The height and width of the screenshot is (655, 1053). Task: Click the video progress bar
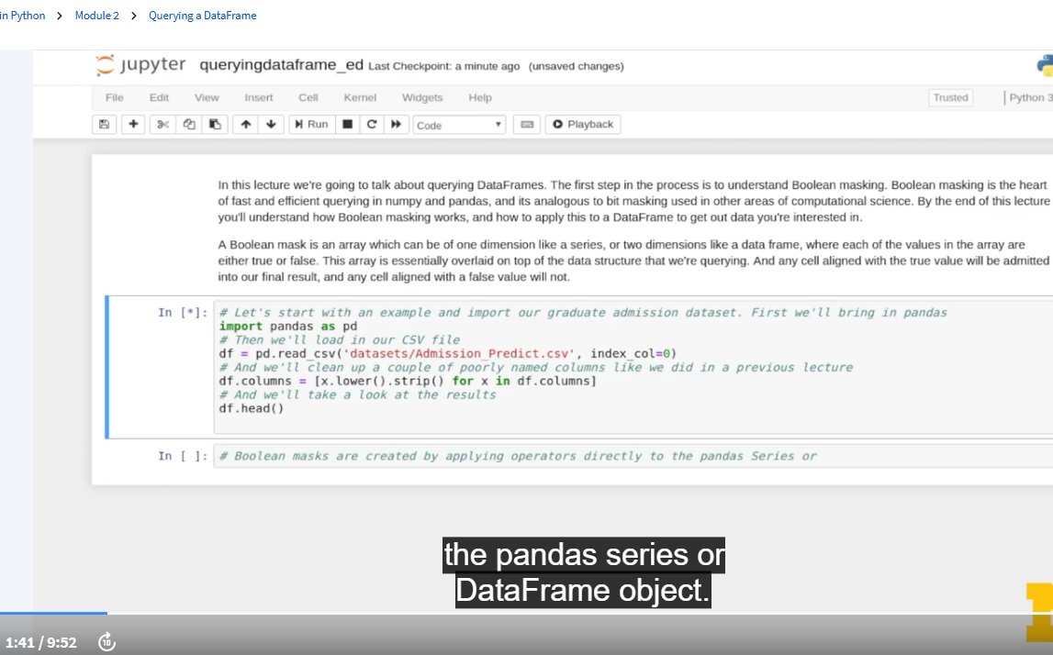point(527,613)
